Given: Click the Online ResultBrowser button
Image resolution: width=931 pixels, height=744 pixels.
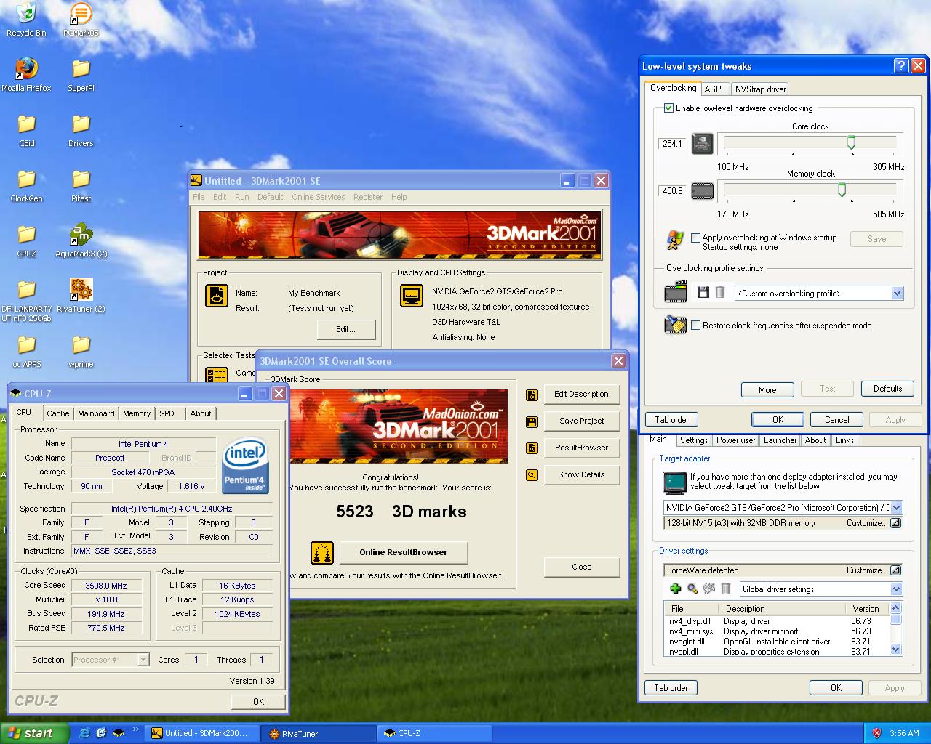Looking at the screenshot, I should (404, 552).
